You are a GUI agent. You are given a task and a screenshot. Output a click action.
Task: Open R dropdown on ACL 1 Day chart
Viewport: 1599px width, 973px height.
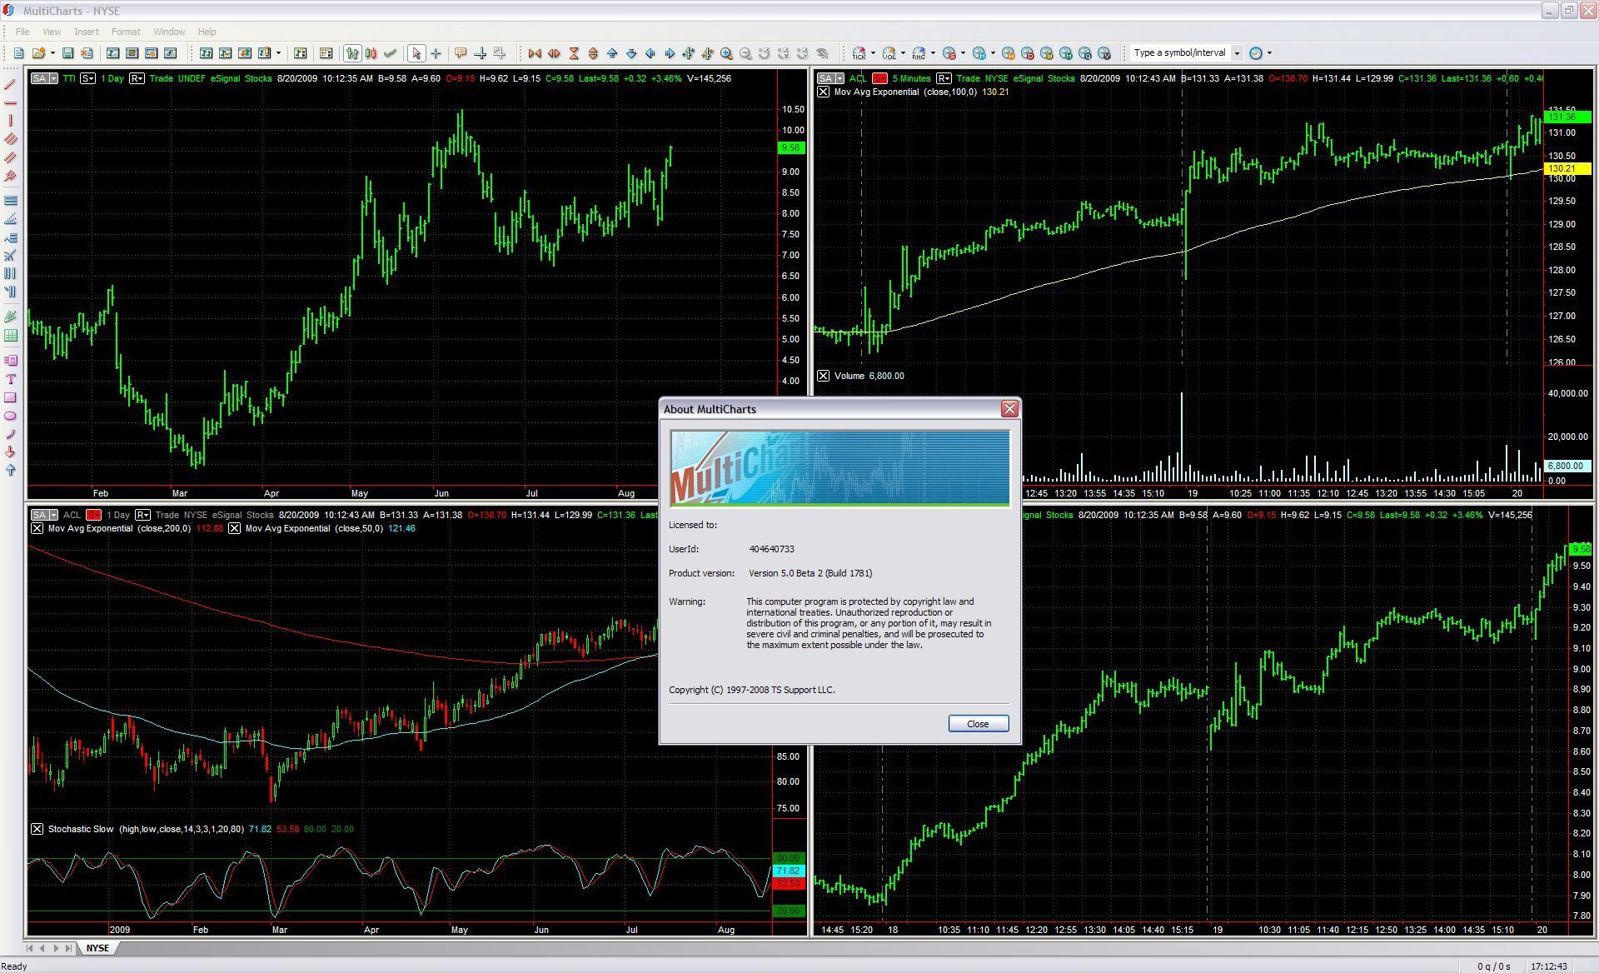point(142,515)
